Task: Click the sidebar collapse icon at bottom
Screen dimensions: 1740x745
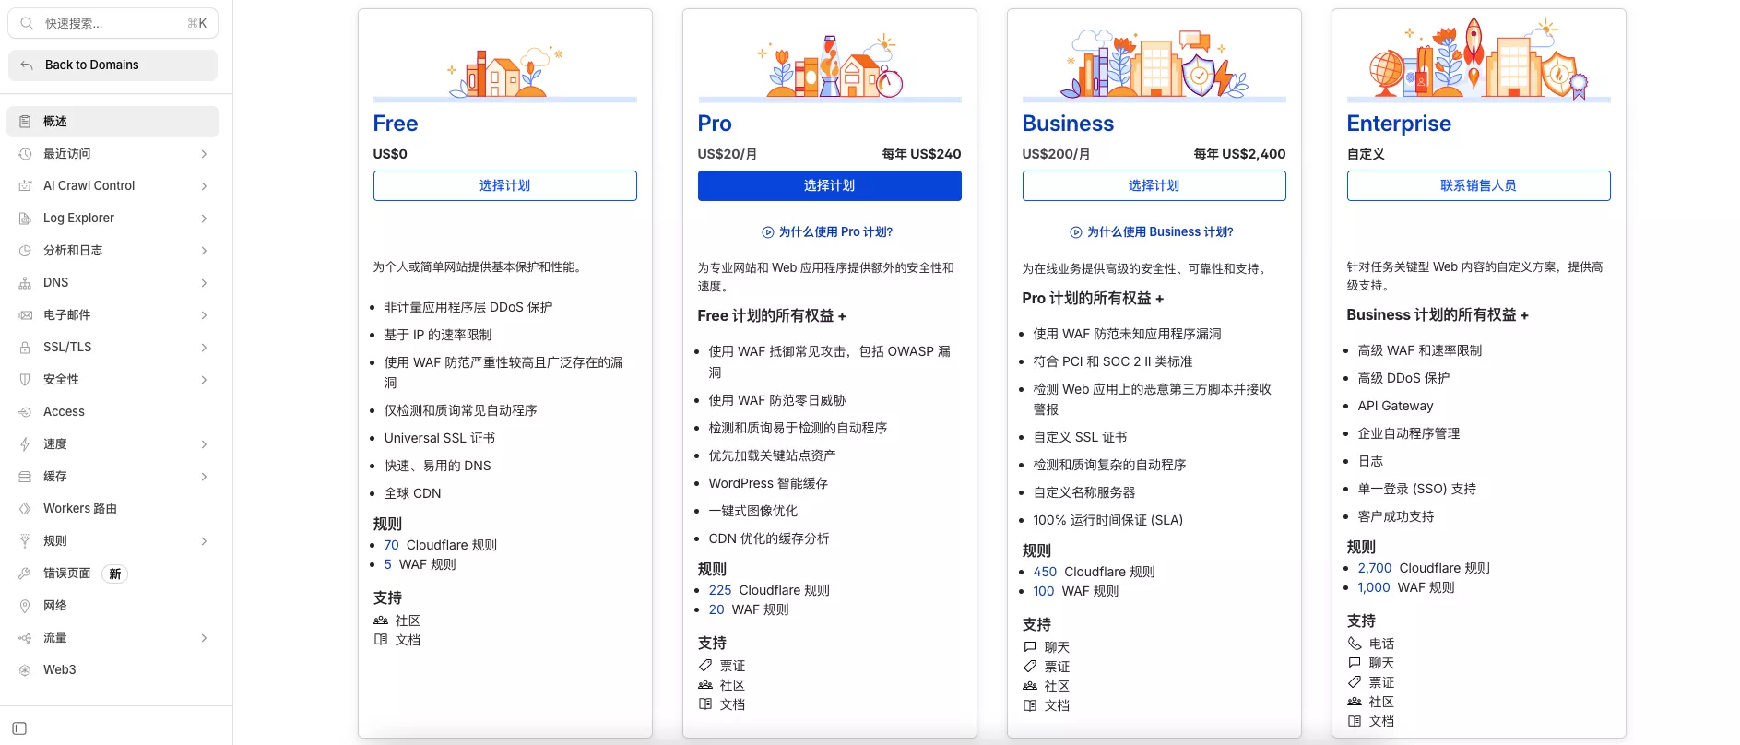Action: [x=19, y=728]
